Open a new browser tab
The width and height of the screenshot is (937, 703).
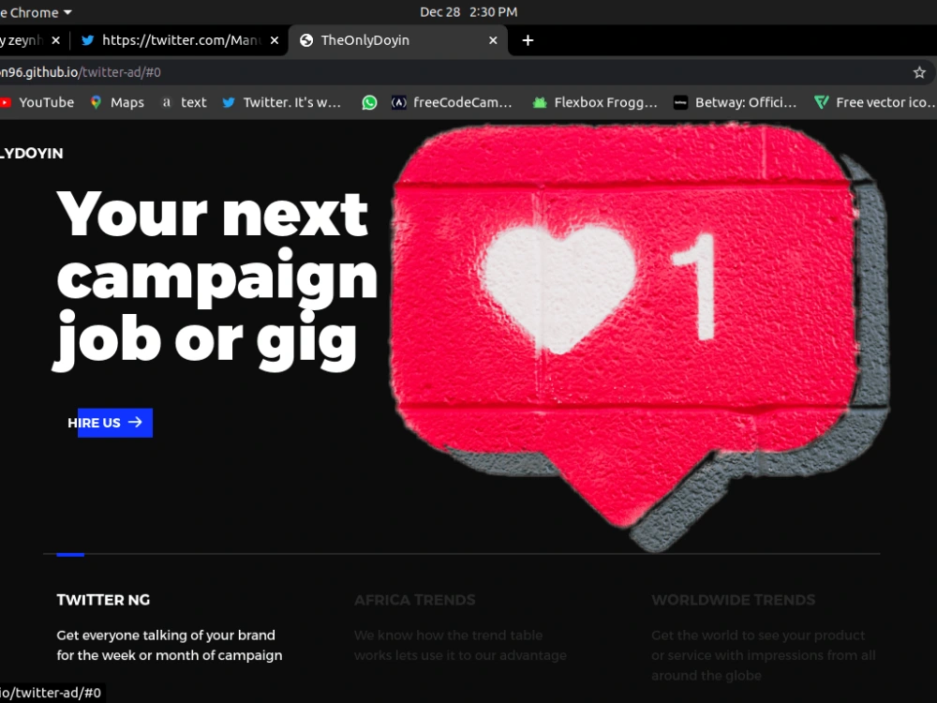point(528,40)
